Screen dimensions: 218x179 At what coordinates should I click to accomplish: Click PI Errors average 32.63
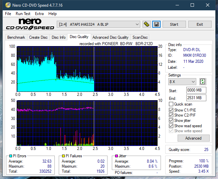click(x=47, y=161)
